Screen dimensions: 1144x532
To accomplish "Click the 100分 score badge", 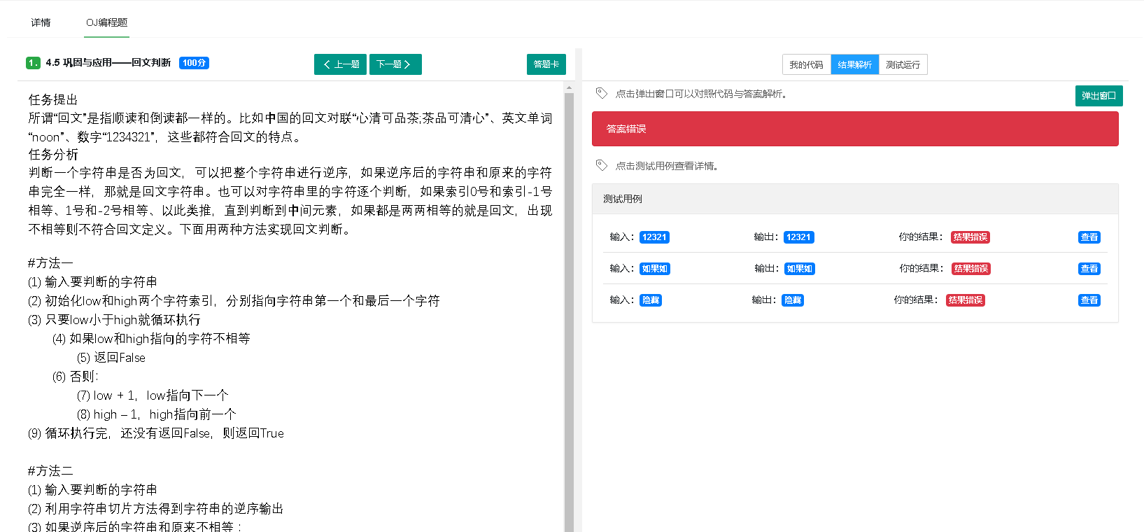I will tap(194, 63).
